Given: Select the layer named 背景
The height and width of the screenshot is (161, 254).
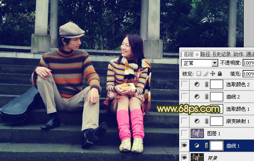Looking at the screenshot, I should (x=212, y=158).
